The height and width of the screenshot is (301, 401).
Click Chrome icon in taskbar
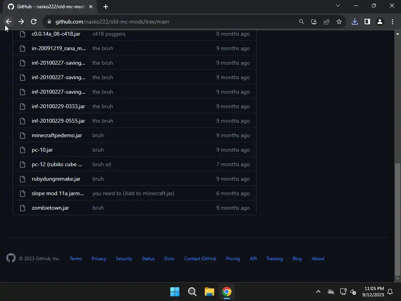click(x=227, y=292)
